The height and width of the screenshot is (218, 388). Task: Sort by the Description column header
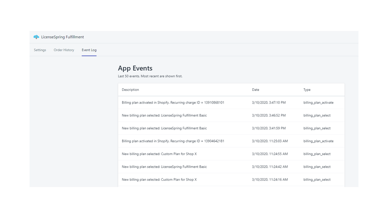coord(130,90)
